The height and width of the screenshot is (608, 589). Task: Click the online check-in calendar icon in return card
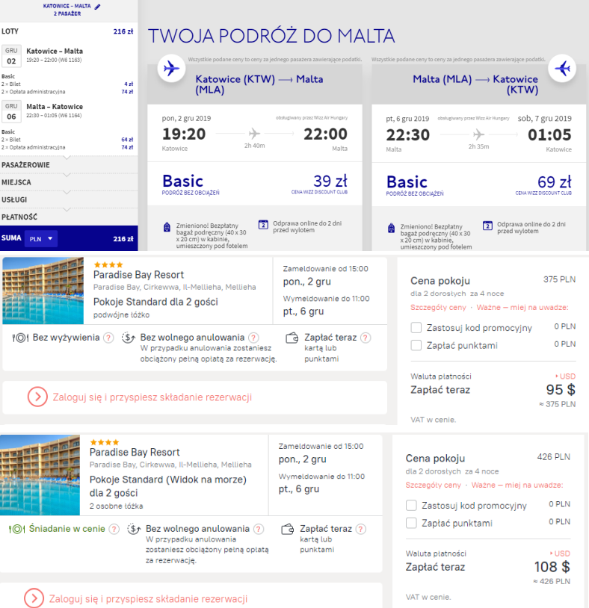pyautogui.click(x=487, y=226)
